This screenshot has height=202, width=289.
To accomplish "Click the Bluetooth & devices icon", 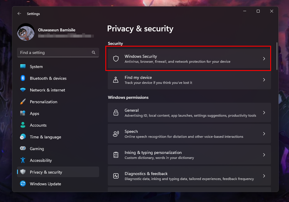I will click(x=23, y=78).
